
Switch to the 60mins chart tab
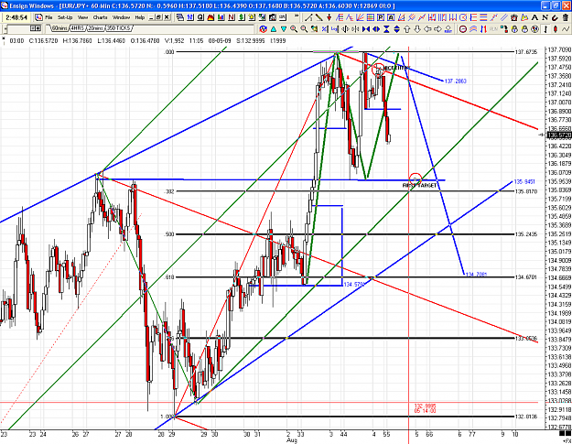[59, 28]
